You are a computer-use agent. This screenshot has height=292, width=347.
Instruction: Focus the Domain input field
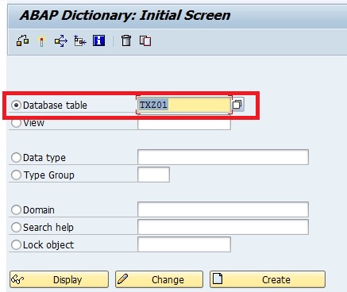coord(223,209)
